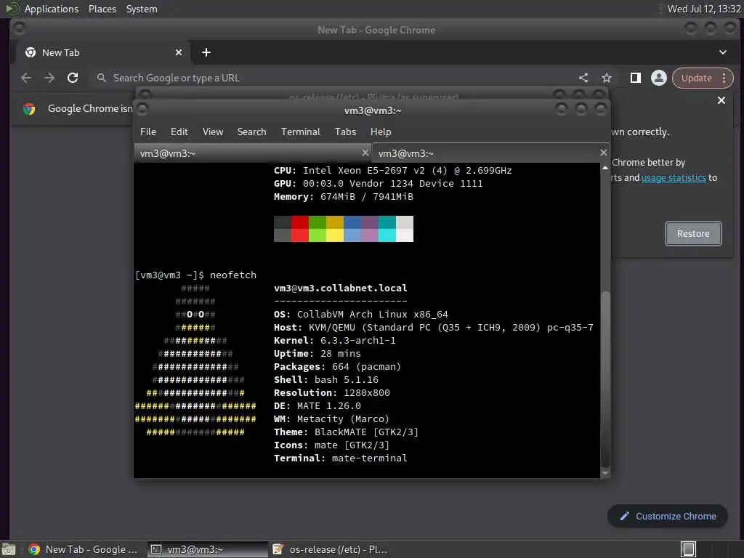The height and width of the screenshot is (558, 744).
Task: Reload the Chrome page
Action: click(73, 78)
